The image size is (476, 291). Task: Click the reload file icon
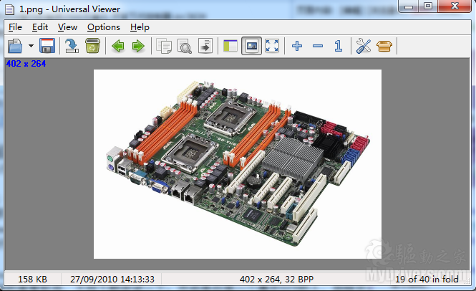pyautogui.click(x=72, y=47)
